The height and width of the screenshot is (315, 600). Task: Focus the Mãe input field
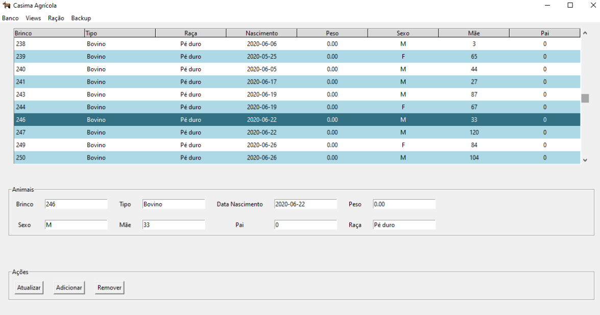(173, 225)
